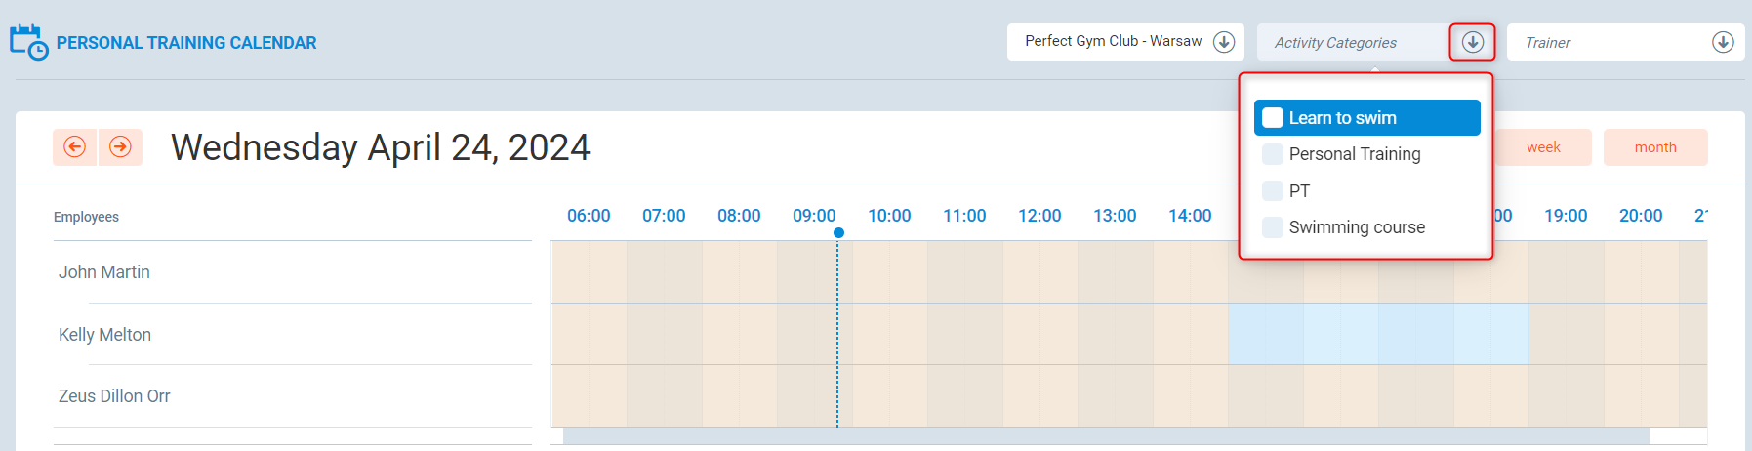
Task: Click the Activity Categories filter field
Action: point(1352,43)
